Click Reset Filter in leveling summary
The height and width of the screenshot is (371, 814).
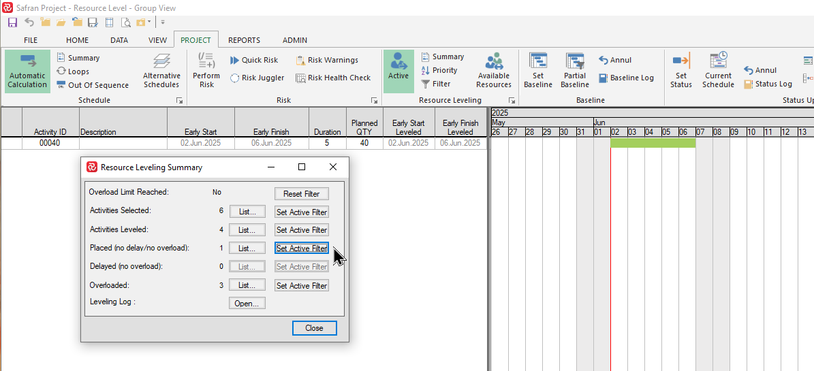coord(301,193)
